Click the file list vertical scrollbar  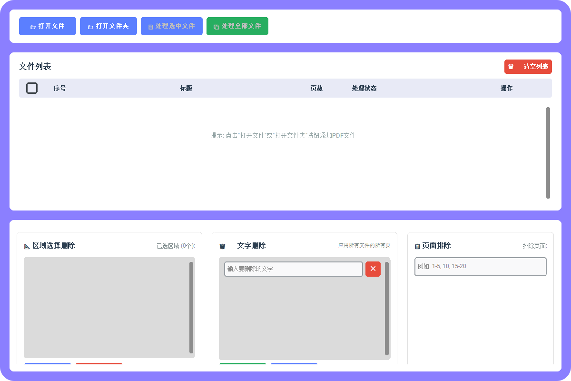pyautogui.click(x=548, y=152)
